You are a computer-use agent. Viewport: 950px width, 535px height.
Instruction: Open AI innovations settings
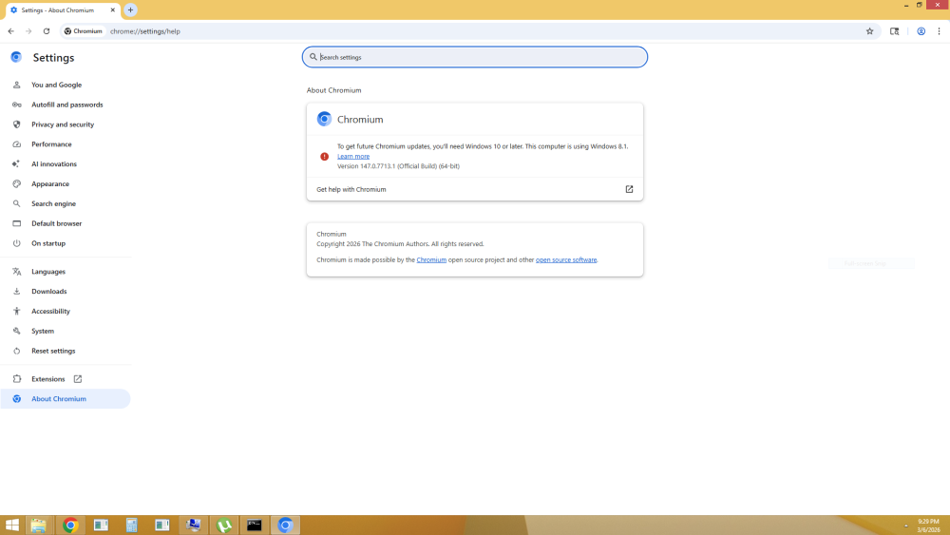click(x=54, y=164)
